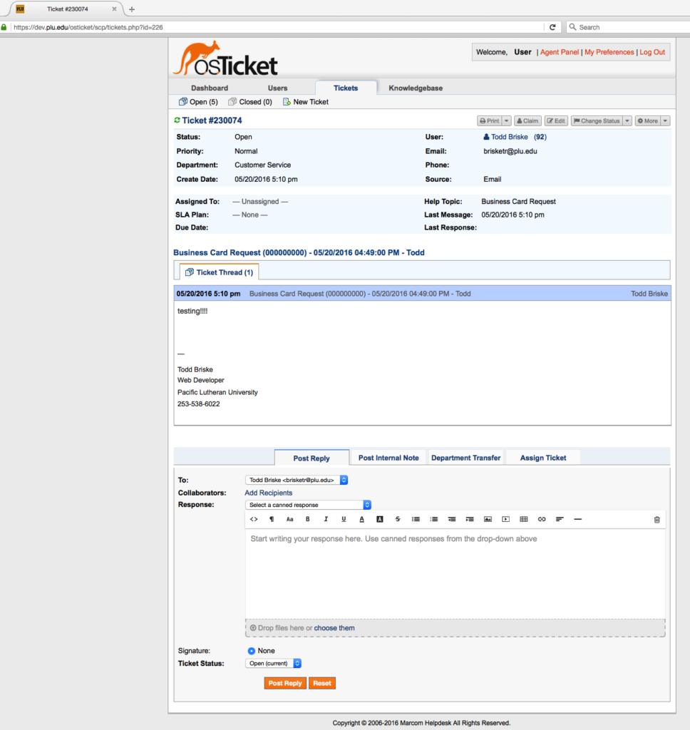Switch to the Post Internal Note tab
The width and height of the screenshot is (690, 730).
pyautogui.click(x=388, y=458)
